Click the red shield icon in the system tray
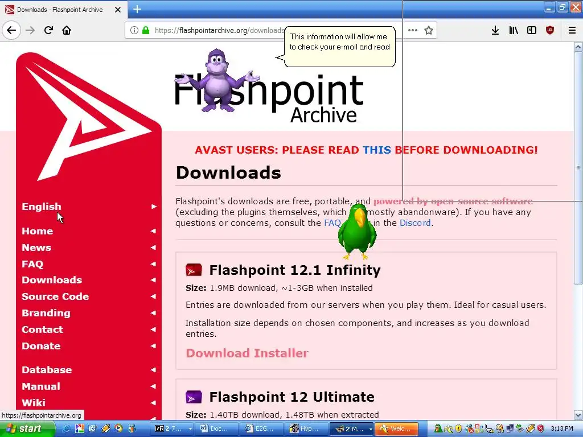The image size is (583, 437). (541, 428)
